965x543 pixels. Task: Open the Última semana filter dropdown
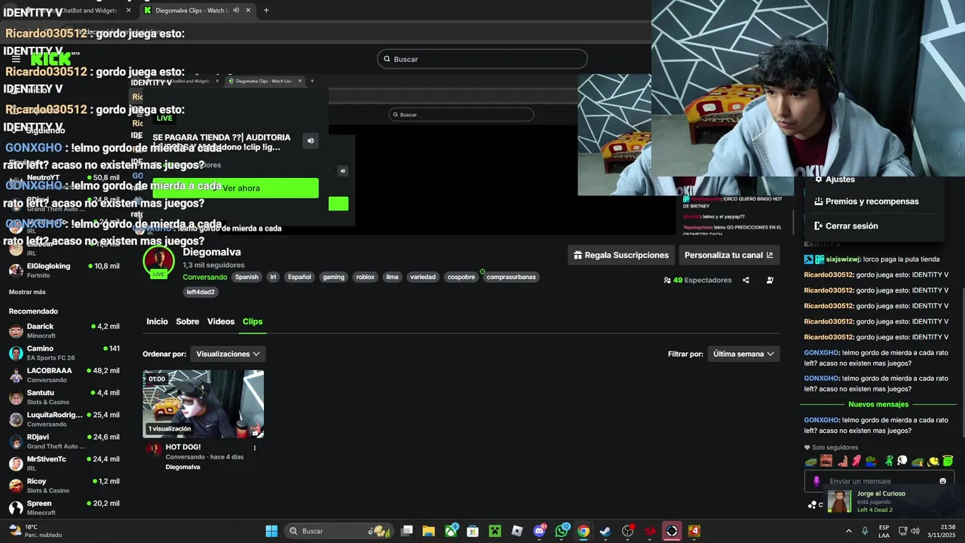743,354
